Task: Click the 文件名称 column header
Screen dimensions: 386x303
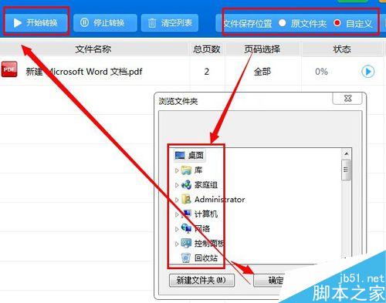Action: [93, 49]
